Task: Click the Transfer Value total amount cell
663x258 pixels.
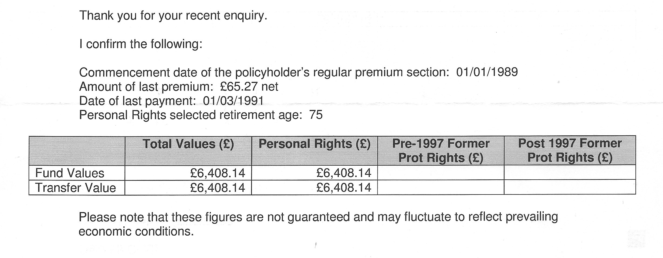Action: [x=218, y=187]
